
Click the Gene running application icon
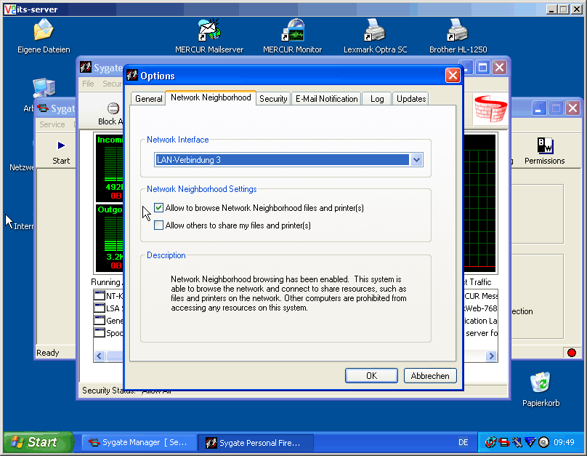(100, 320)
